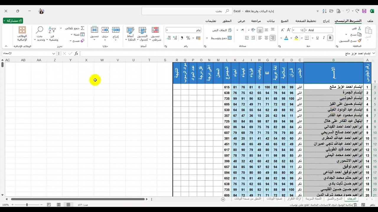Open Conditional Formatting (تنسيق شرطي)
Image resolution: width=378 pixels, height=212 pixels.
pos(155,34)
